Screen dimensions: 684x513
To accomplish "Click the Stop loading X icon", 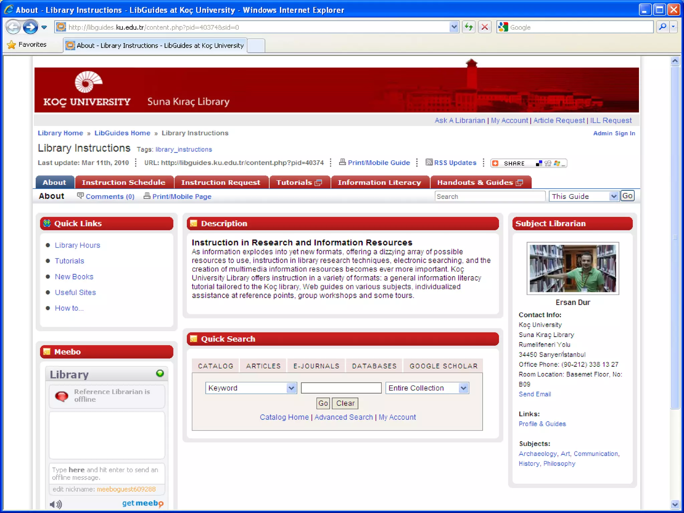I will 485,27.
